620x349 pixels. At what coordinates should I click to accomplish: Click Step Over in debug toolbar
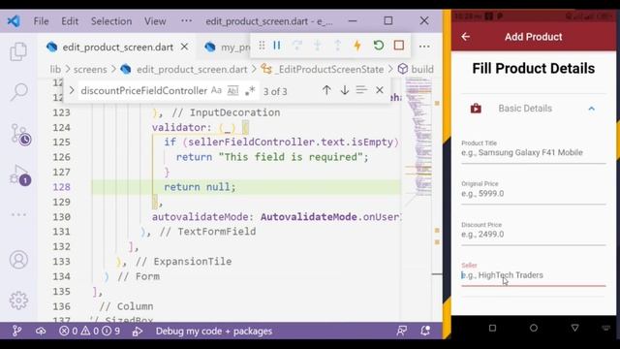(297, 46)
